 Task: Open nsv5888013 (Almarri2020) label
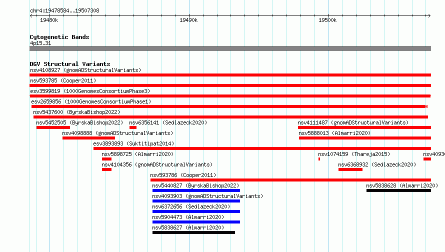(334, 133)
